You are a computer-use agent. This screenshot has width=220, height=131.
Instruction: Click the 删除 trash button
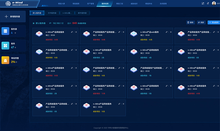coord(190,22)
